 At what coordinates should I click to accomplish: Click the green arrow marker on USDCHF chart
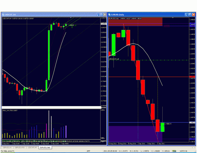coord(72,27)
